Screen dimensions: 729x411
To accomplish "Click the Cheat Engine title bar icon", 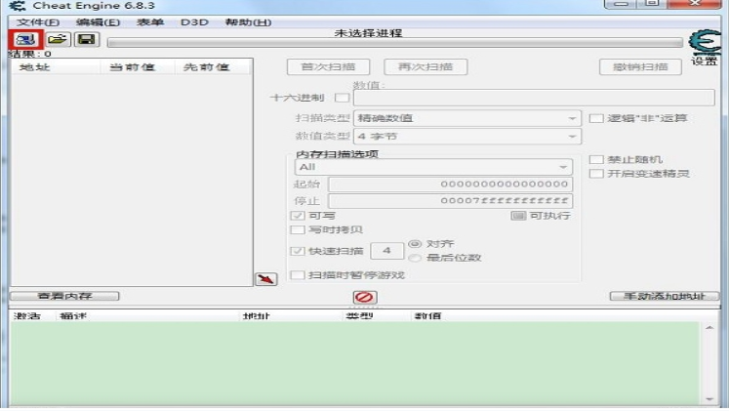I will (x=18, y=6).
